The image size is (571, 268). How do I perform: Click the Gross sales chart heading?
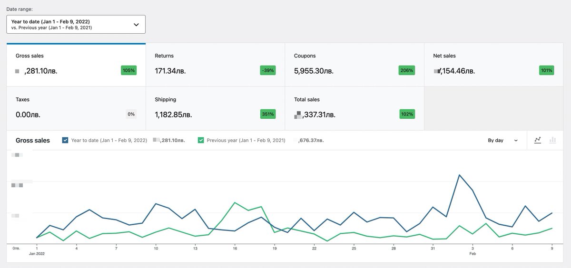pos(33,140)
